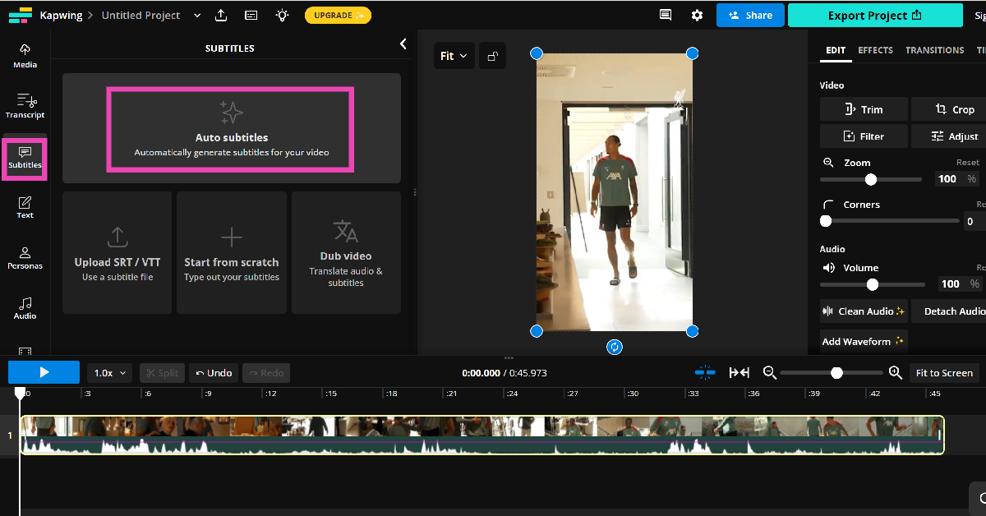
Task: Open the settings gear icon
Action: tap(697, 15)
